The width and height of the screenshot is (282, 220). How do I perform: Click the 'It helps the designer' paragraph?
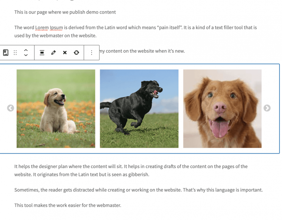coord(131,170)
